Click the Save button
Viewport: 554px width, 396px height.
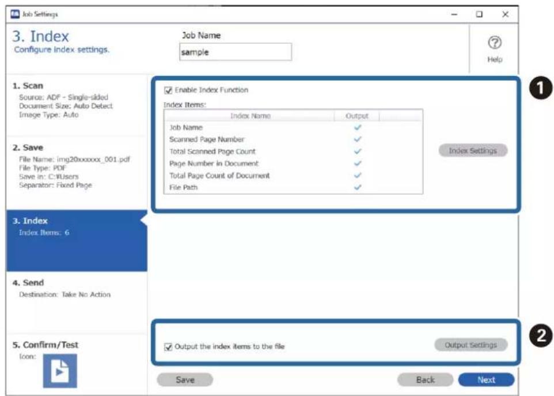coord(185,380)
